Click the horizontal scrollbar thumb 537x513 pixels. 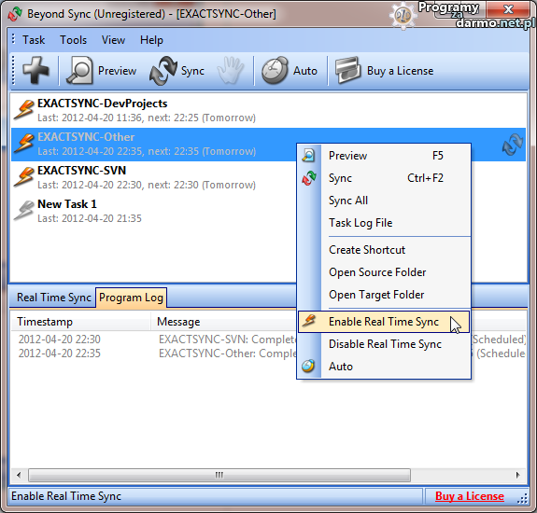(x=219, y=475)
